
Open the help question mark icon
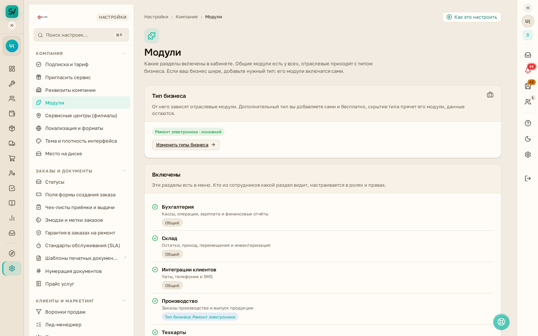point(528,123)
